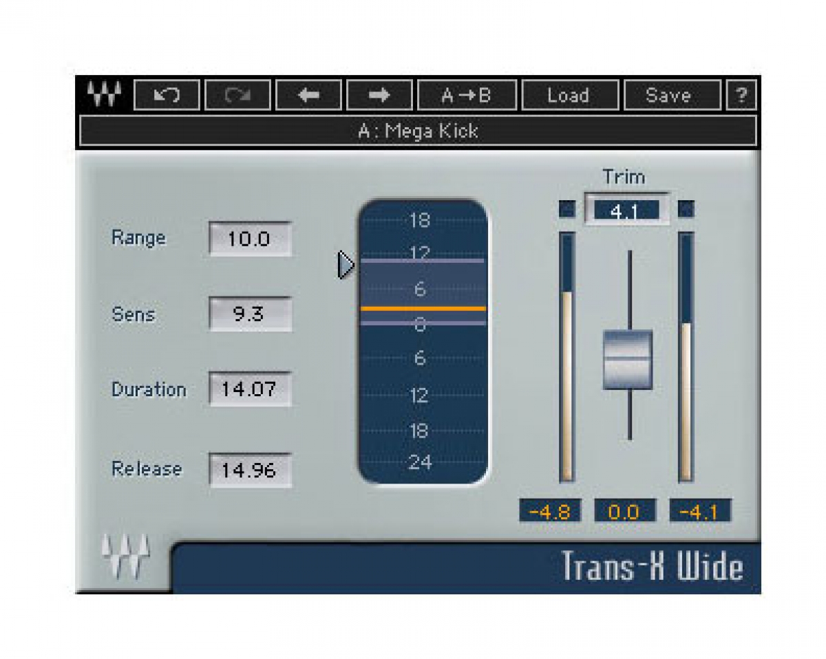826x659 pixels.
Task: Reset the left peak readout -4.8
Action: (x=550, y=512)
